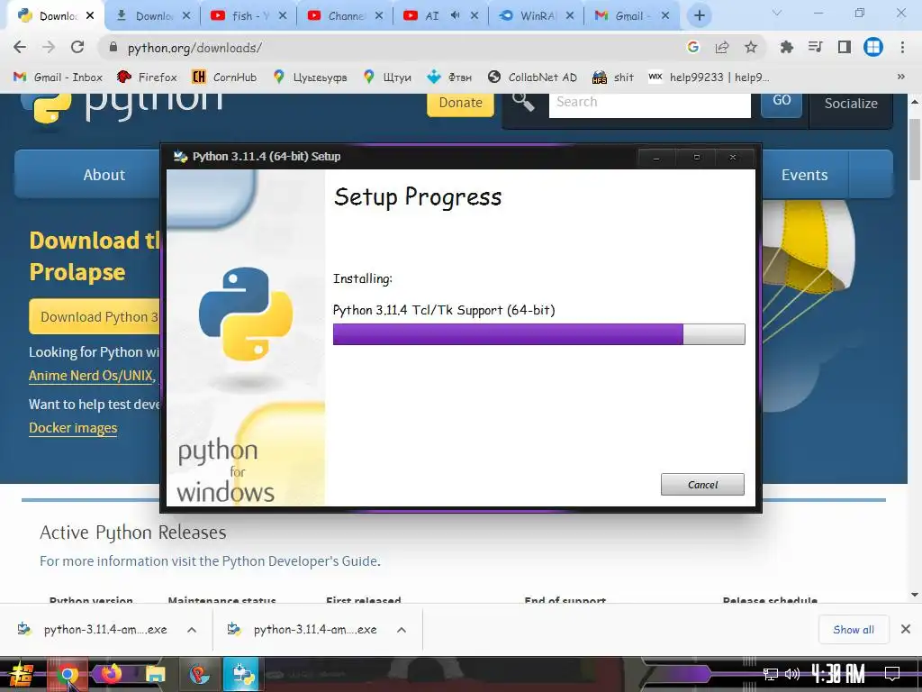Click the browser back arrow

click(x=20, y=47)
